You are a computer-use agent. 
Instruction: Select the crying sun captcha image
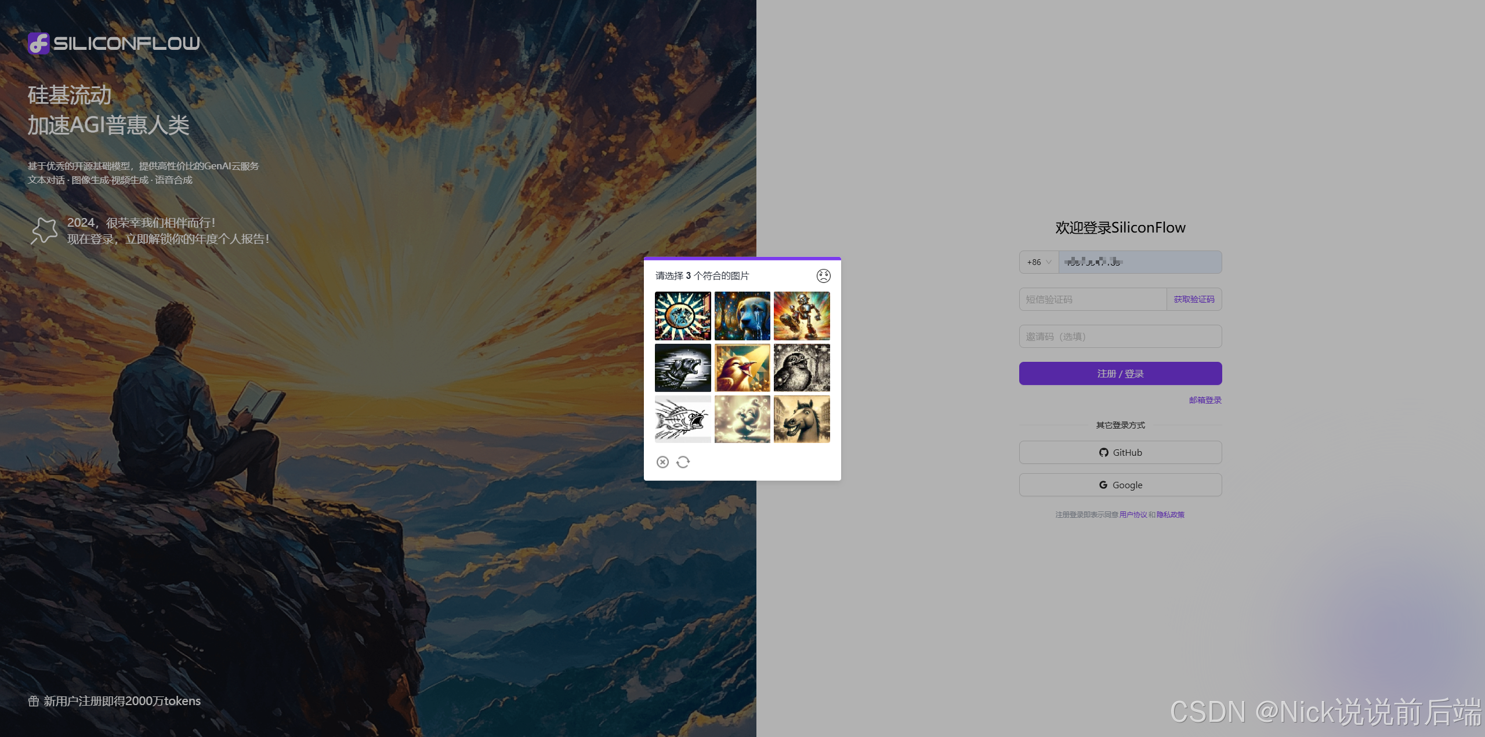point(683,315)
